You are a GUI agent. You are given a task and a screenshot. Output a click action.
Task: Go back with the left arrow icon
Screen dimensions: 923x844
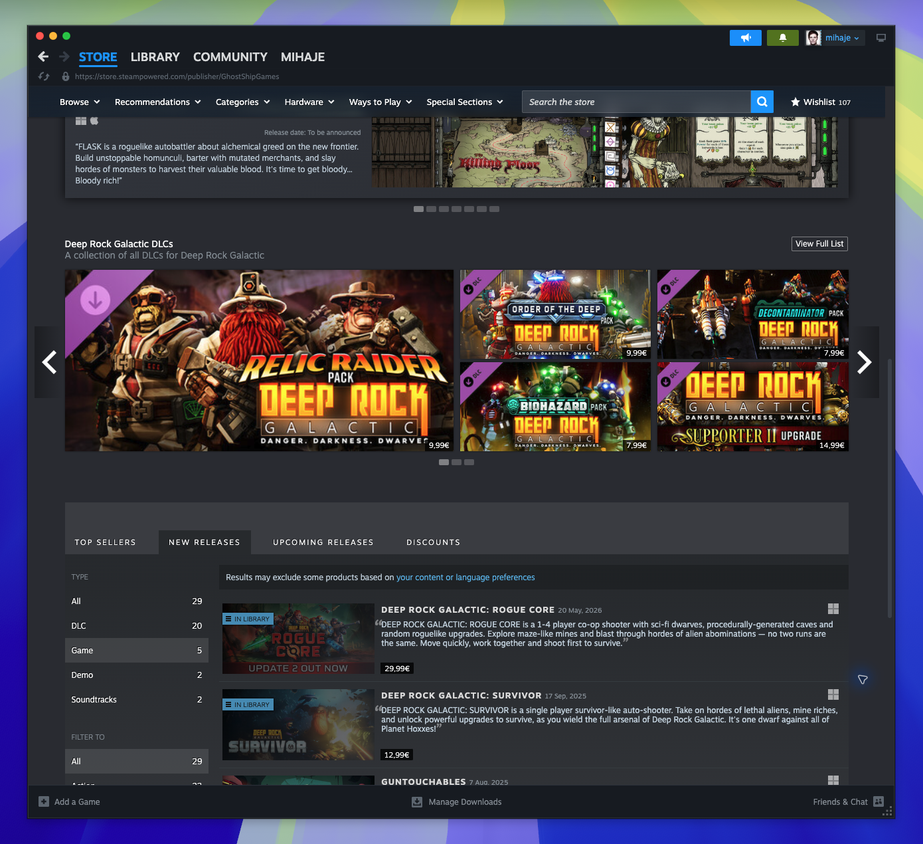43,57
